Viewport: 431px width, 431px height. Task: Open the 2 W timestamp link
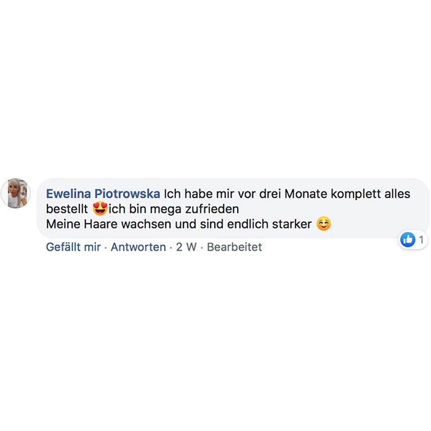pyautogui.click(x=187, y=247)
